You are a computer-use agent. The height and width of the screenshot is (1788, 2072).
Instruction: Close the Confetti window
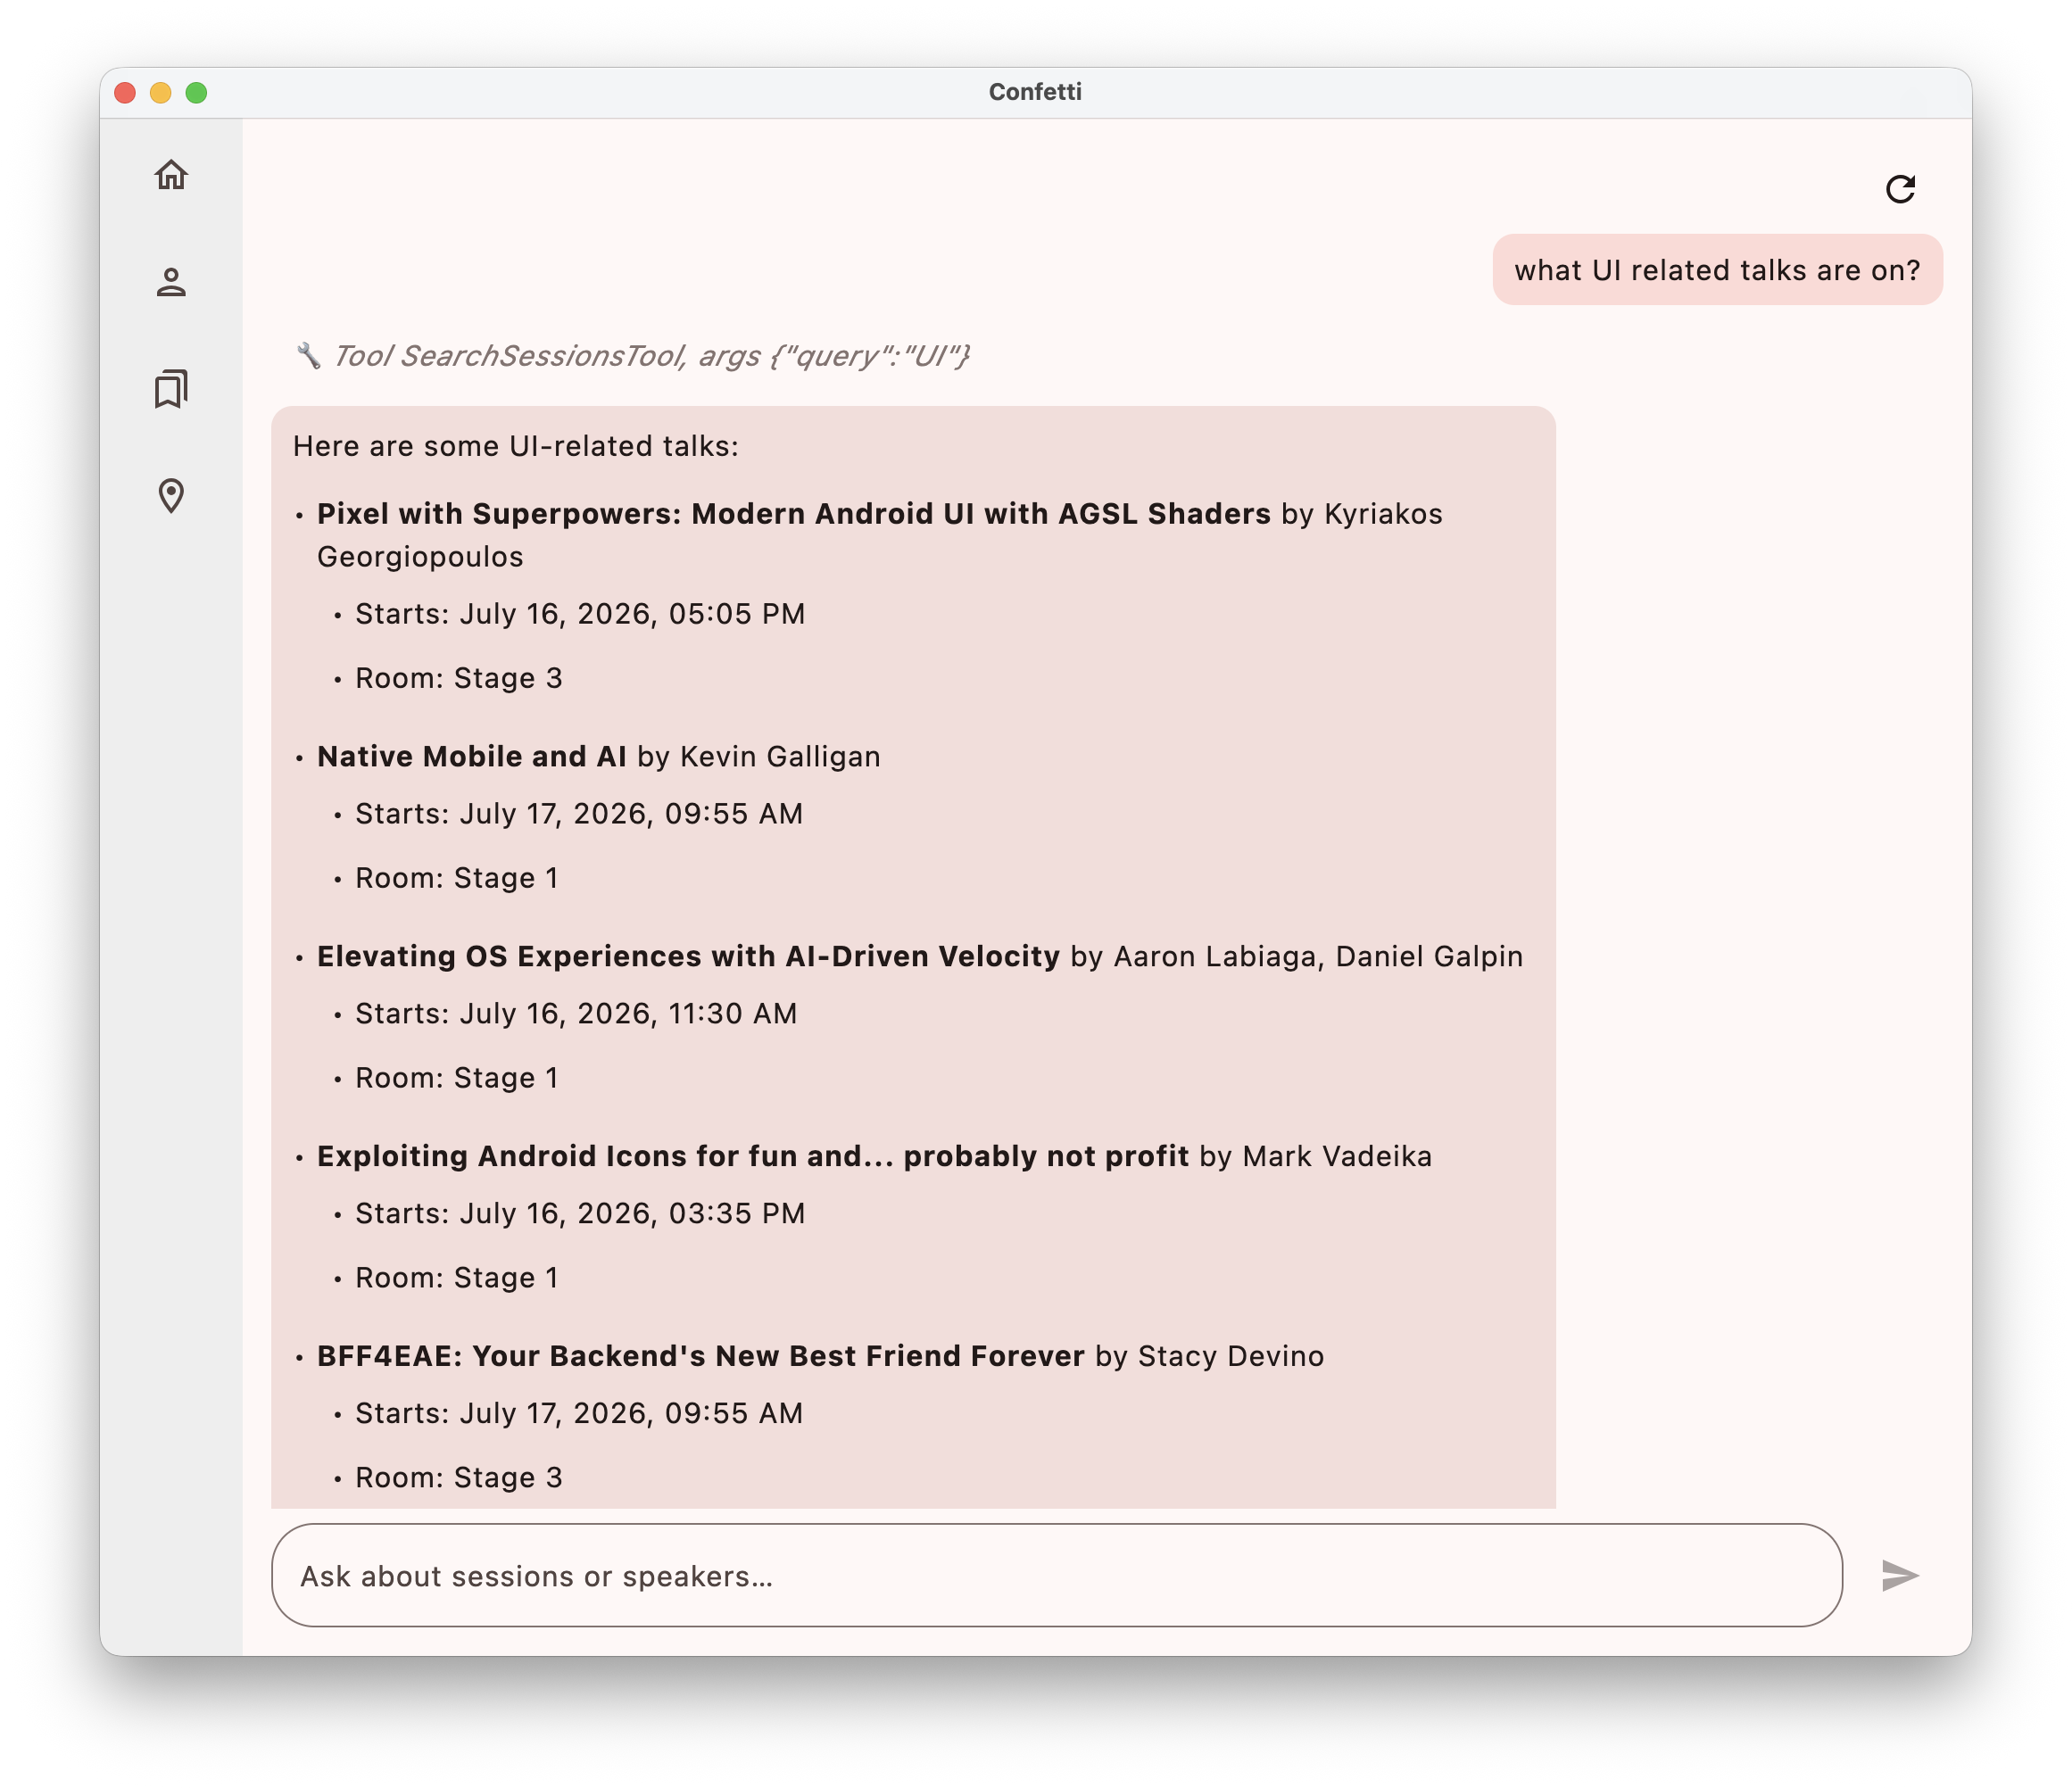coord(125,93)
